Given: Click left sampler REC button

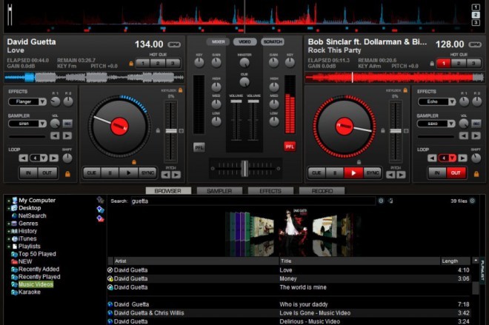Looking at the screenshot, I should pyautogui.click(x=67, y=124).
